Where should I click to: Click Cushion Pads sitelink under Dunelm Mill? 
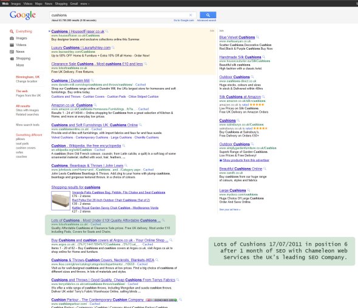point(117,96)
